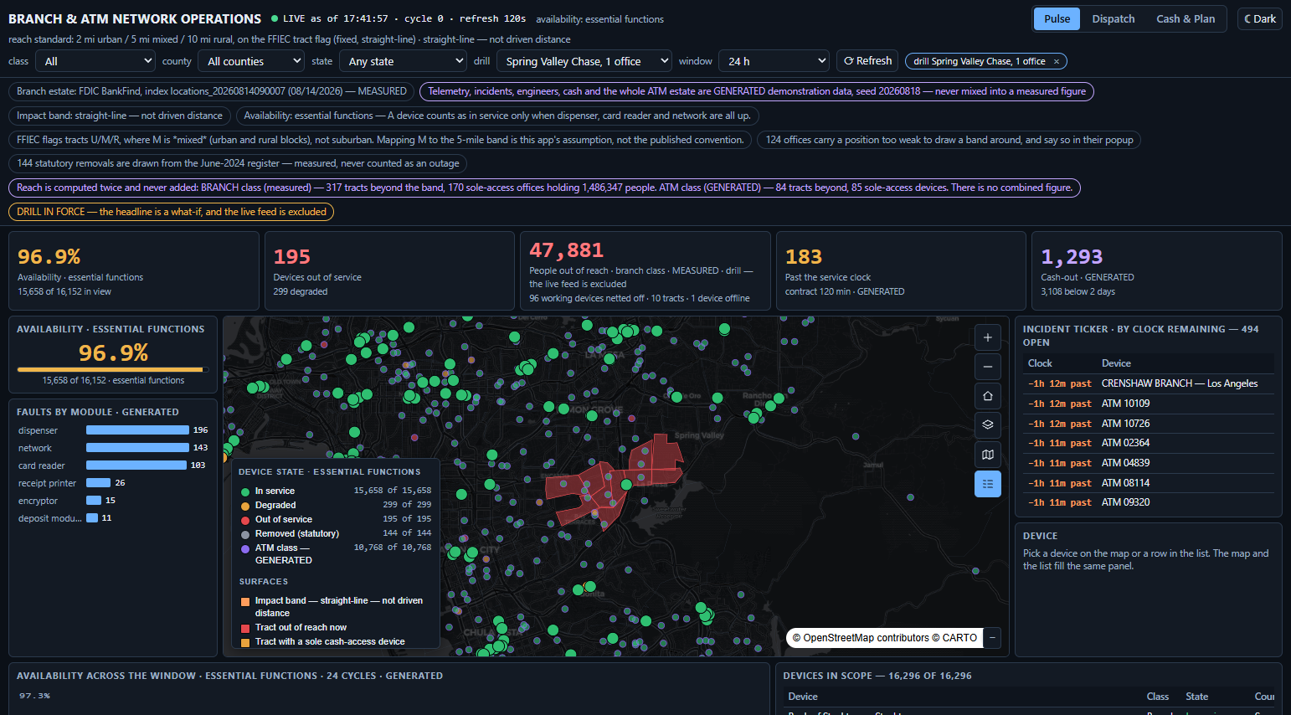
Task: Click the Impact band straight-line chip
Action: 120,116
